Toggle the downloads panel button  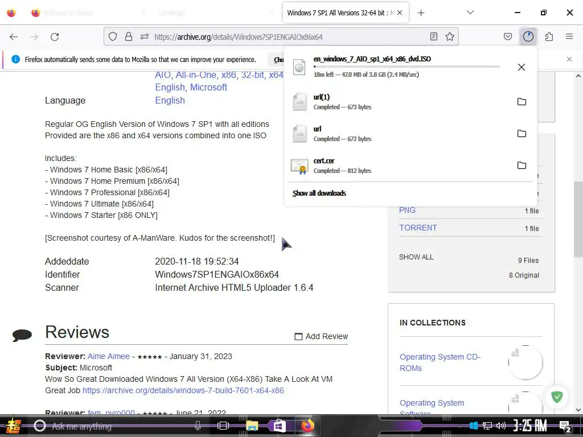point(528,36)
